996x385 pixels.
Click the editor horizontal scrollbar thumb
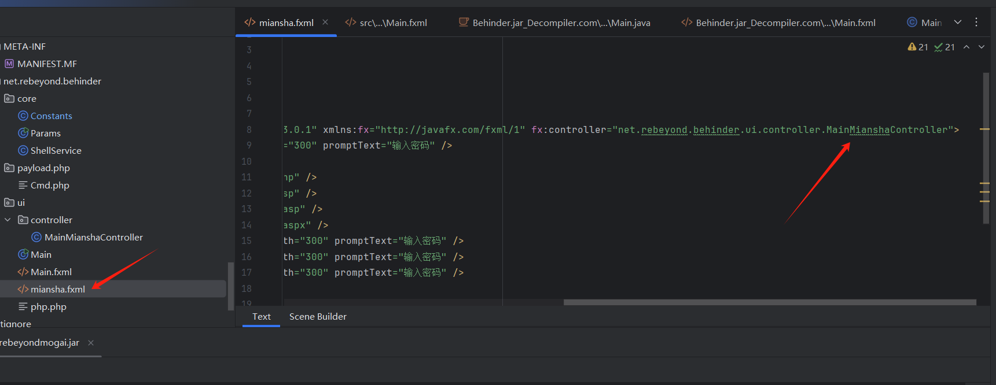(770, 302)
